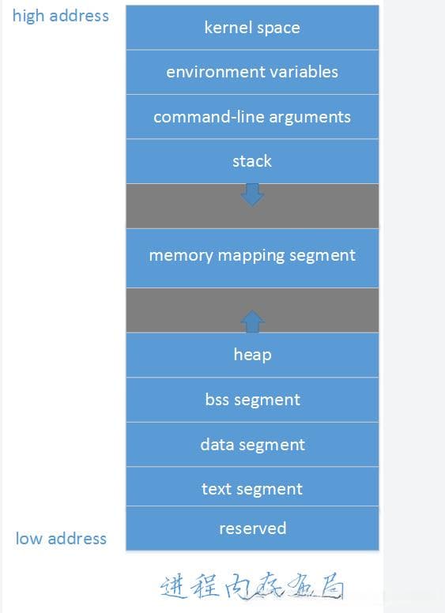The width and height of the screenshot is (445, 613).
Task: Select the heap block
Action: click(x=252, y=355)
